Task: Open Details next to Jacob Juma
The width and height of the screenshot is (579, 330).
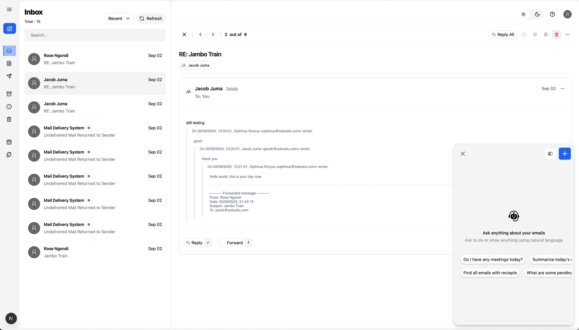Action: click(232, 89)
